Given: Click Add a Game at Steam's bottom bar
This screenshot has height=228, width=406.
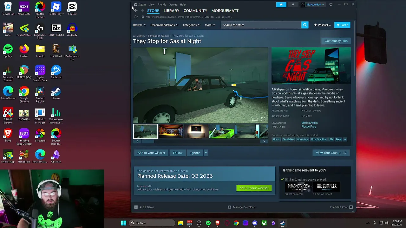Looking at the screenshot, I should point(144,207).
